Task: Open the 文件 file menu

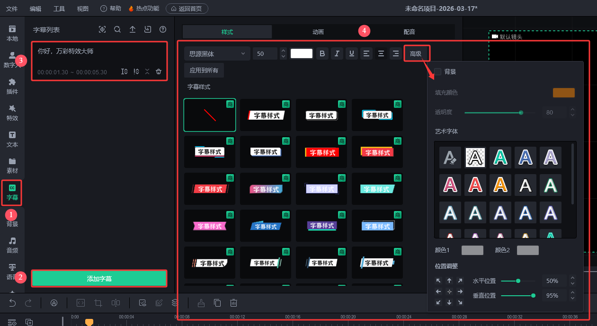Action: 12,9
